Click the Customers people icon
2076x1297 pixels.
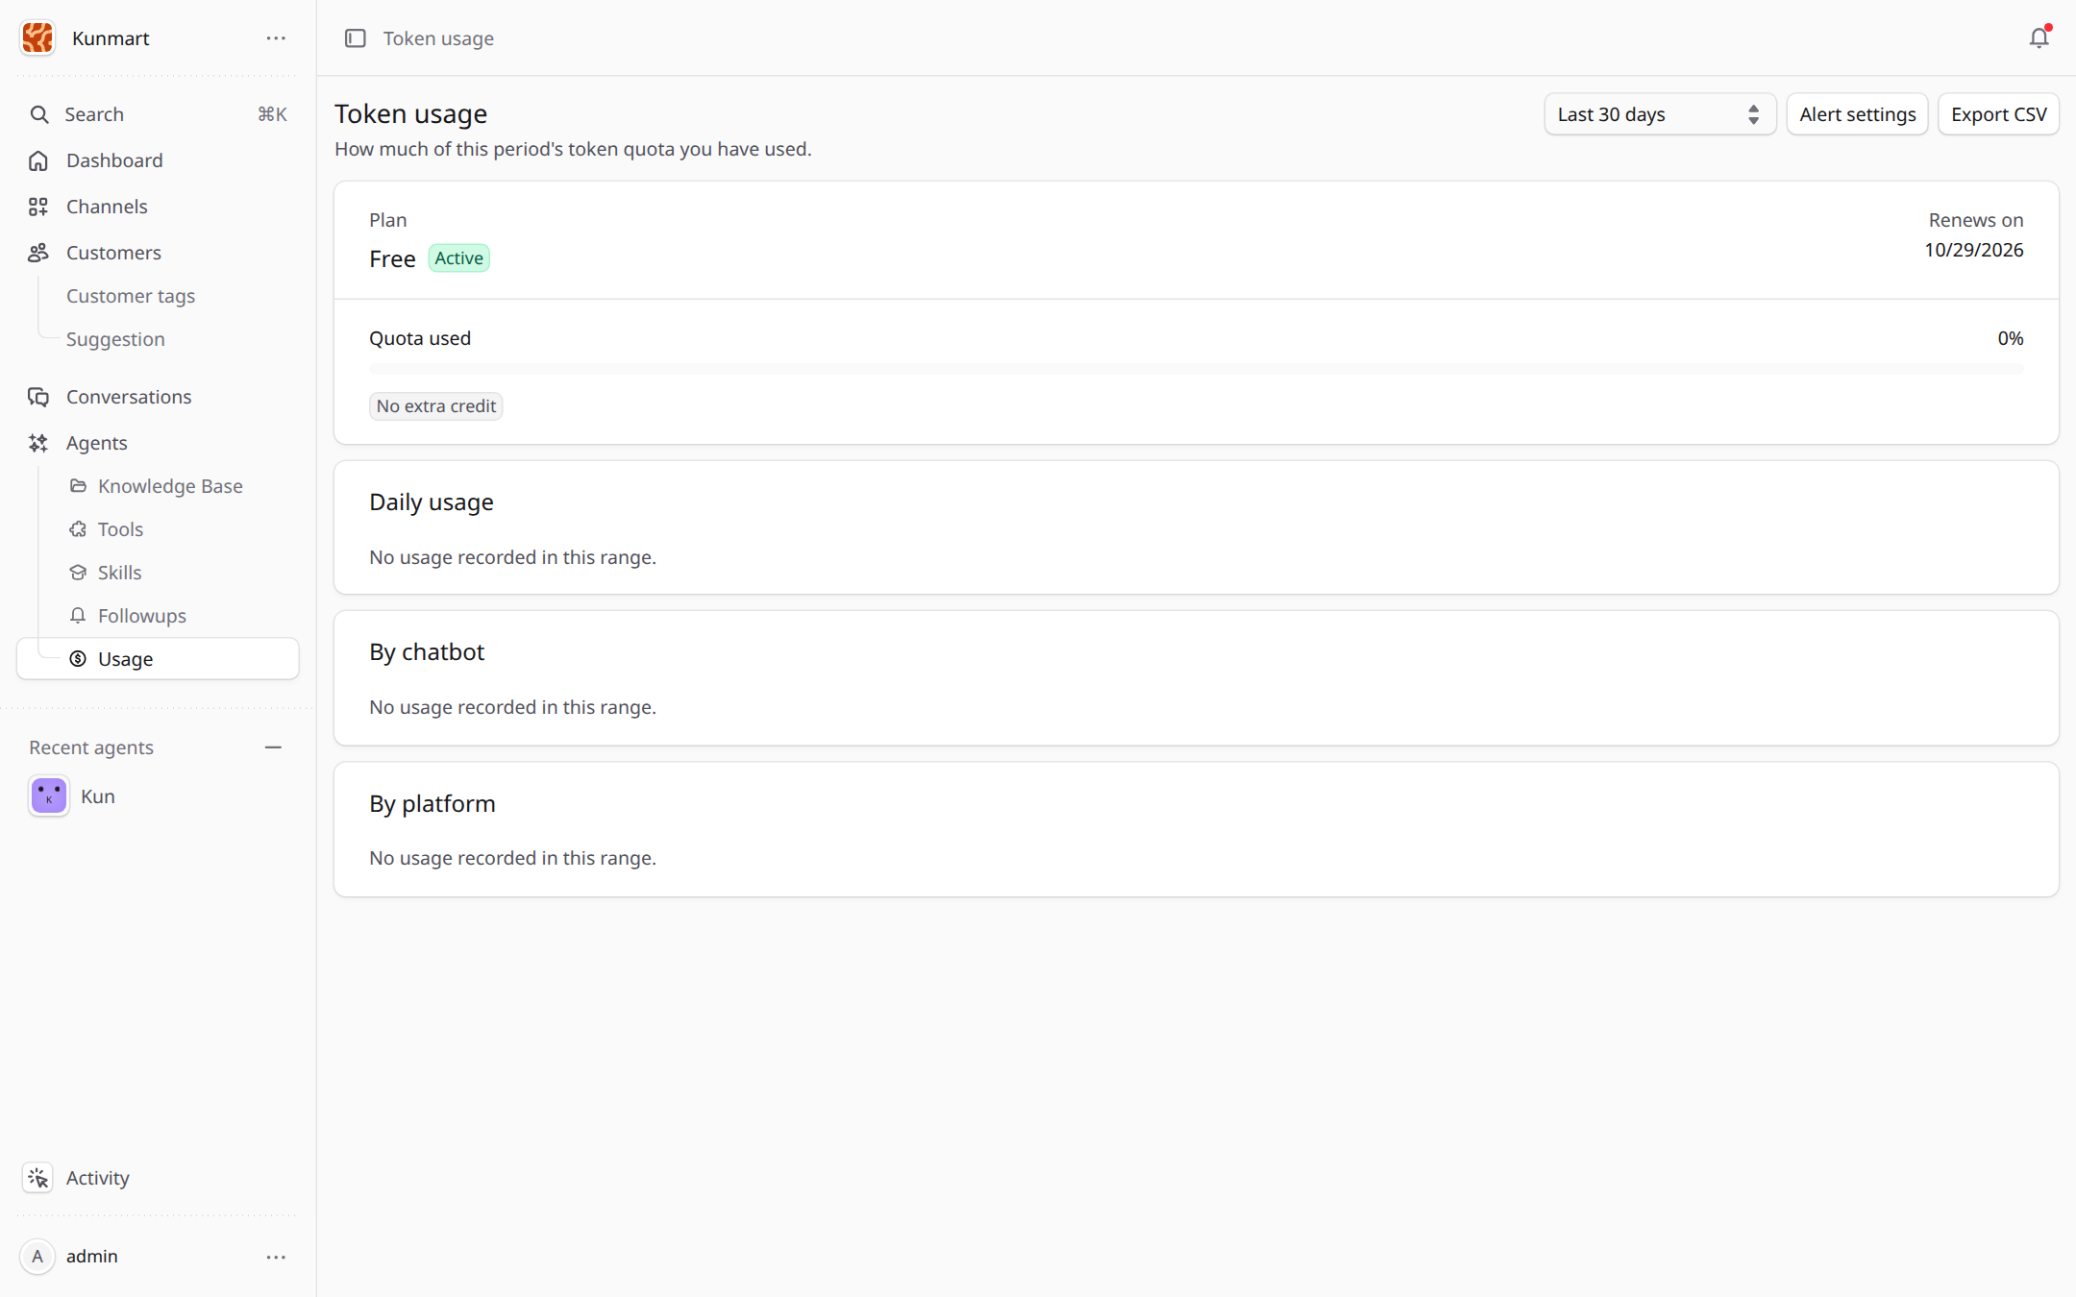tap(38, 253)
